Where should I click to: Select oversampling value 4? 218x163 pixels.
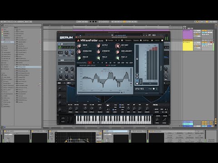(x=98, y=62)
